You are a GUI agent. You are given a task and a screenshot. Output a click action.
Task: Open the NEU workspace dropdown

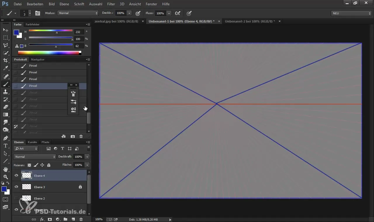pos(351,13)
